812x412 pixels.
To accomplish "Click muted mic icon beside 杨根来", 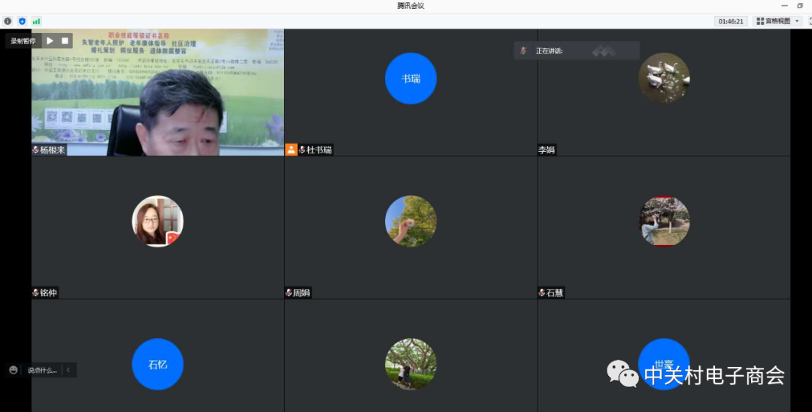I will pyautogui.click(x=35, y=150).
